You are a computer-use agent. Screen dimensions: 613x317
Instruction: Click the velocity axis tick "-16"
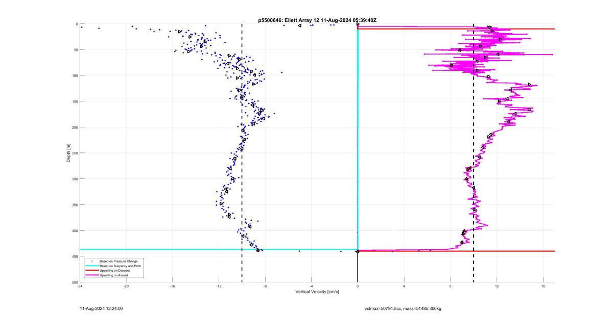point(172,286)
